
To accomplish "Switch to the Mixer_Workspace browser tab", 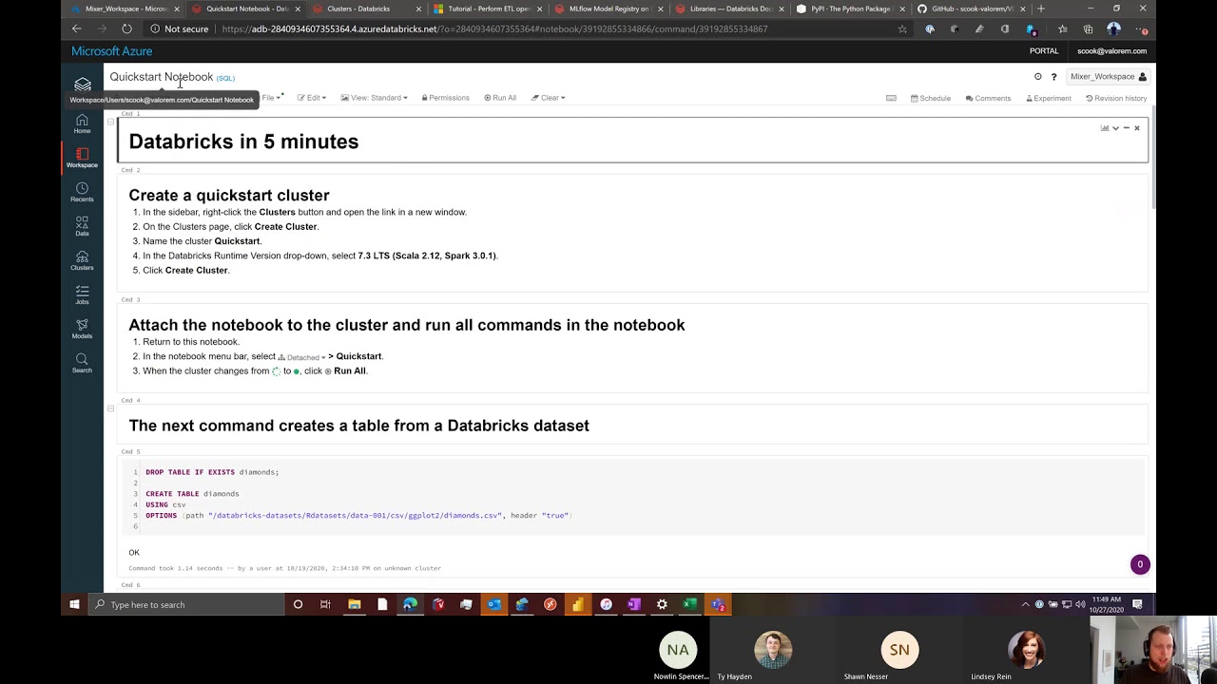I will (x=122, y=9).
